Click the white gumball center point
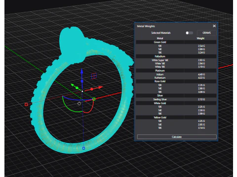This screenshot has height=177, width=237. coord(82,91)
